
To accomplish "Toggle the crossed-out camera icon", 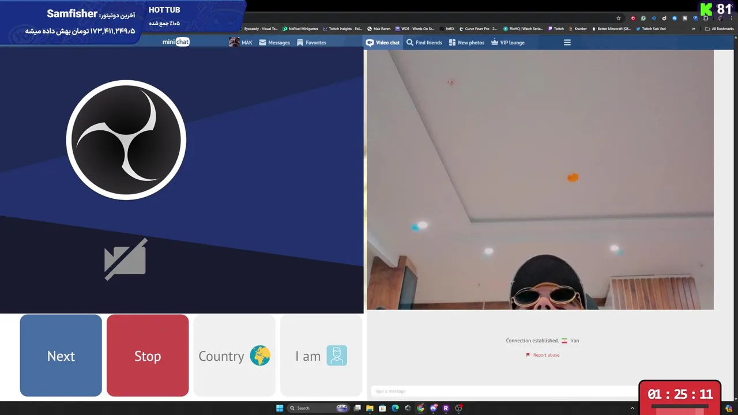I will [126, 259].
